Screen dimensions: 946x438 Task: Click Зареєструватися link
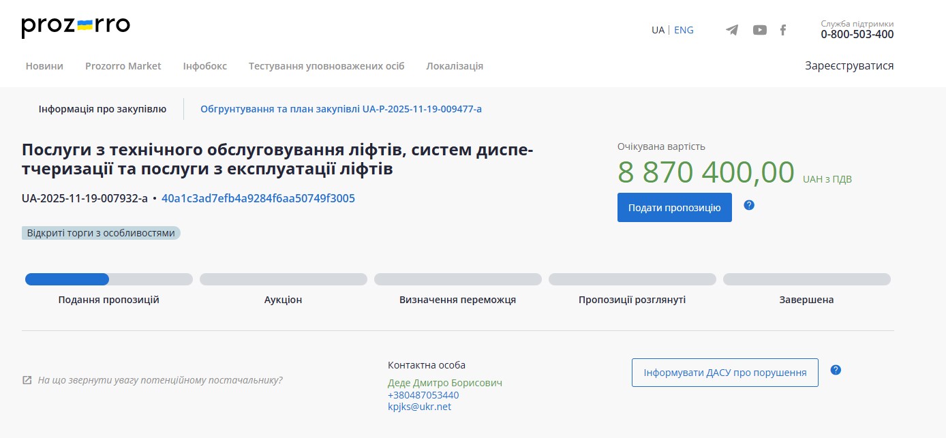849,66
